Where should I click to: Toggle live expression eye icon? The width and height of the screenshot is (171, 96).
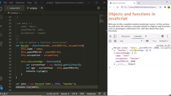tap(147, 41)
